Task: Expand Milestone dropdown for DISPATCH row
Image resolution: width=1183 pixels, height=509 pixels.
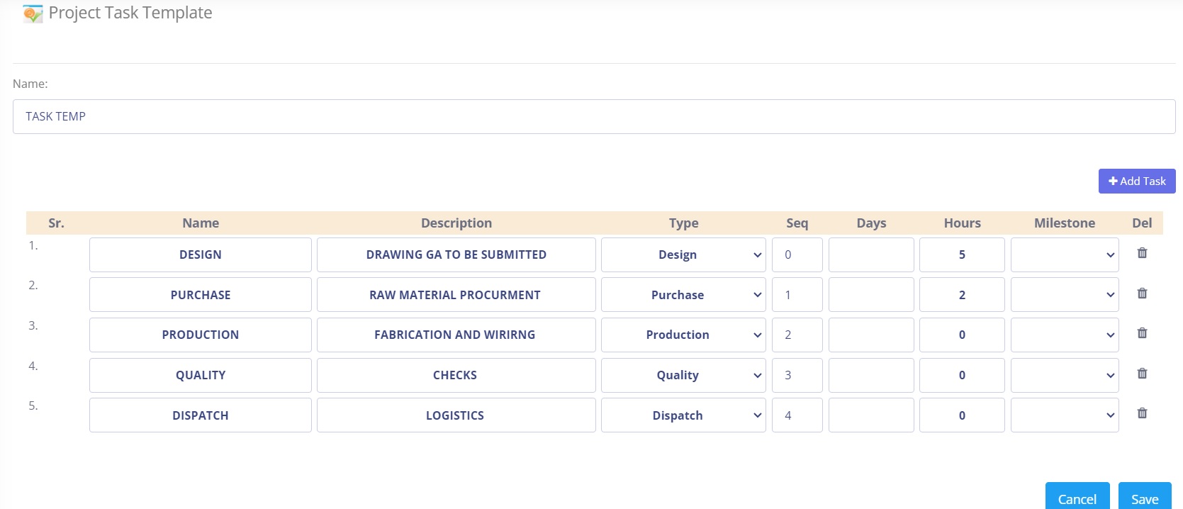Action: click(1064, 415)
